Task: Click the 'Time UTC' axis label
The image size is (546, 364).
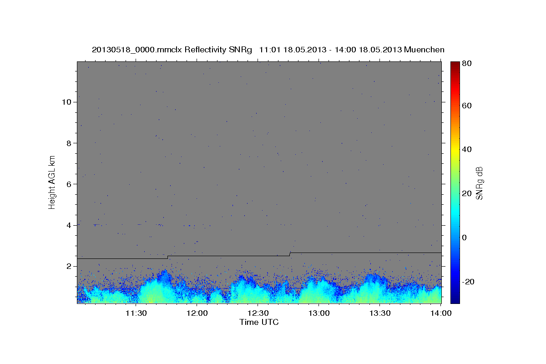Action: pyautogui.click(x=259, y=322)
